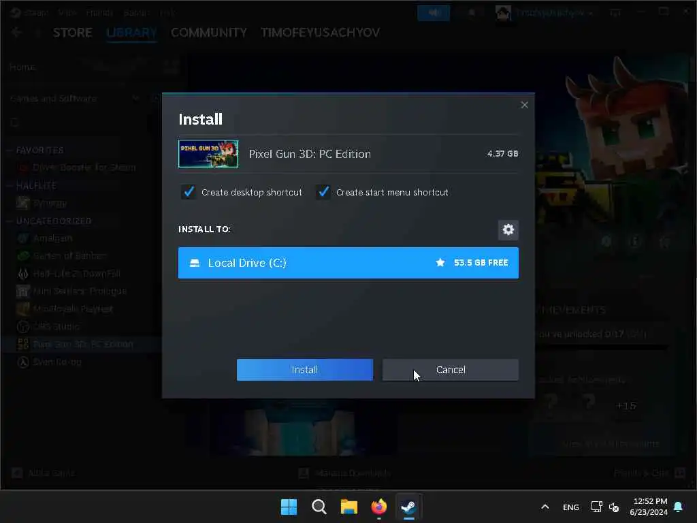Select Synergy in the library list
The image size is (697, 523).
coord(50,203)
